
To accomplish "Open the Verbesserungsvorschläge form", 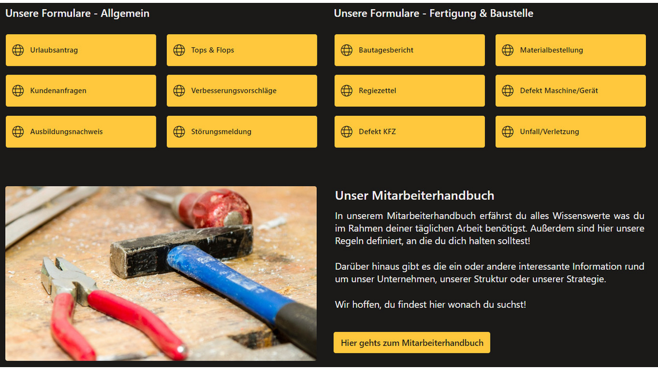I will pyautogui.click(x=242, y=90).
